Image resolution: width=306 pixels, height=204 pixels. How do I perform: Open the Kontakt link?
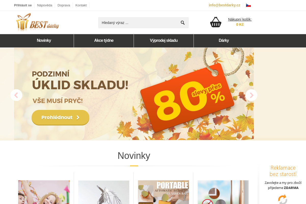tap(81, 5)
